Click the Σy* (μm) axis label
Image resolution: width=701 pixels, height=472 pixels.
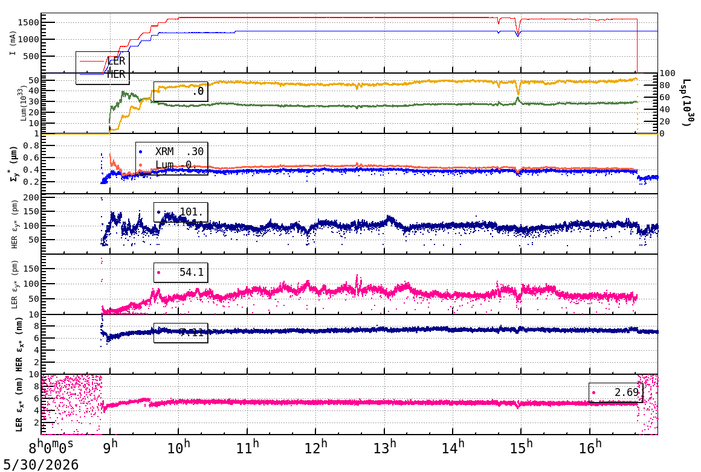(x=14, y=164)
